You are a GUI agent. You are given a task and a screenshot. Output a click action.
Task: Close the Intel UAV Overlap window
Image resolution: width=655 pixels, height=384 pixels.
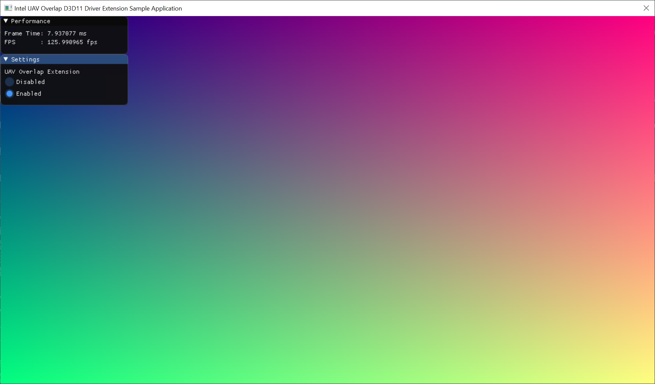pyautogui.click(x=646, y=8)
